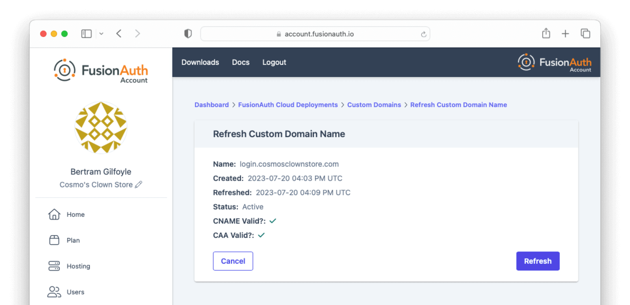630x305 pixels.
Task: Click the Cancel button
Action: (233, 261)
